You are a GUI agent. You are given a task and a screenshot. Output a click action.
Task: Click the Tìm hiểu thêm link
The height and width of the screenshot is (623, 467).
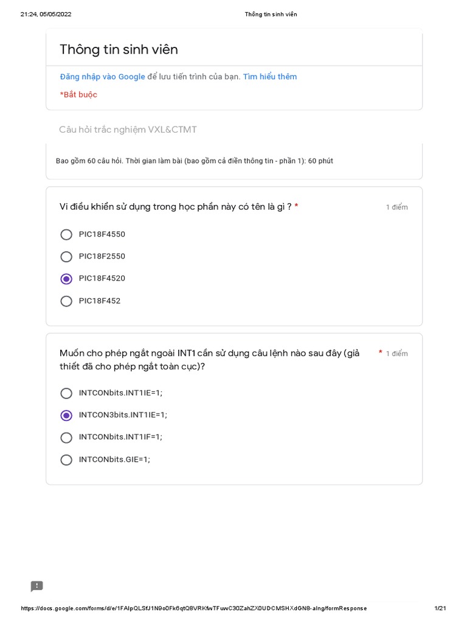pyautogui.click(x=270, y=77)
